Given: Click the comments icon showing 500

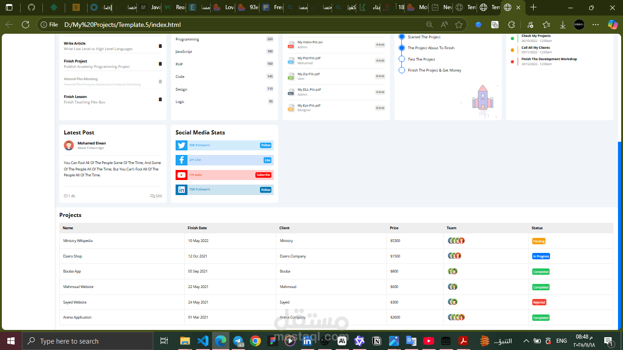Looking at the screenshot, I should 152,196.
